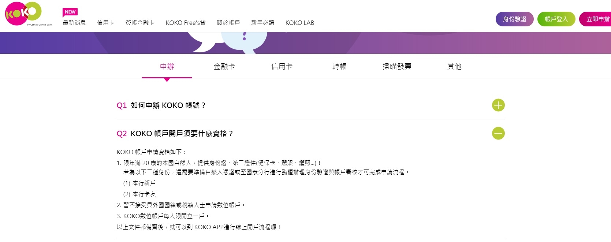
Task: Click the line starting '1. 限年滿 20 歲的本國自然人'
Action: coord(219,163)
